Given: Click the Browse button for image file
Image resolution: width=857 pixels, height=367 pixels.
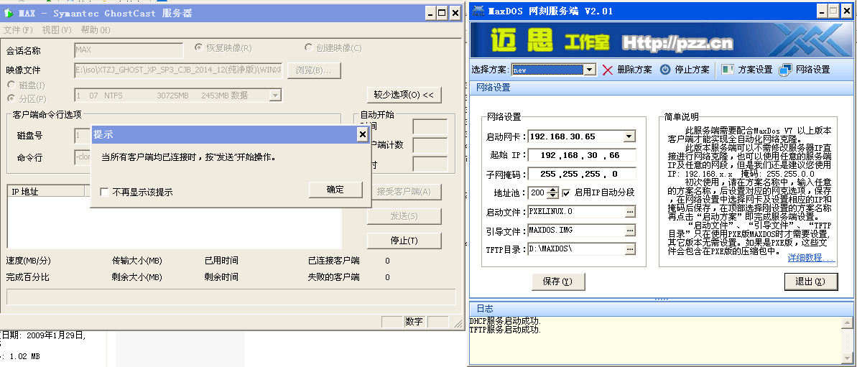Looking at the screenshot, I should pyautogui.click(x=314, y=70).
